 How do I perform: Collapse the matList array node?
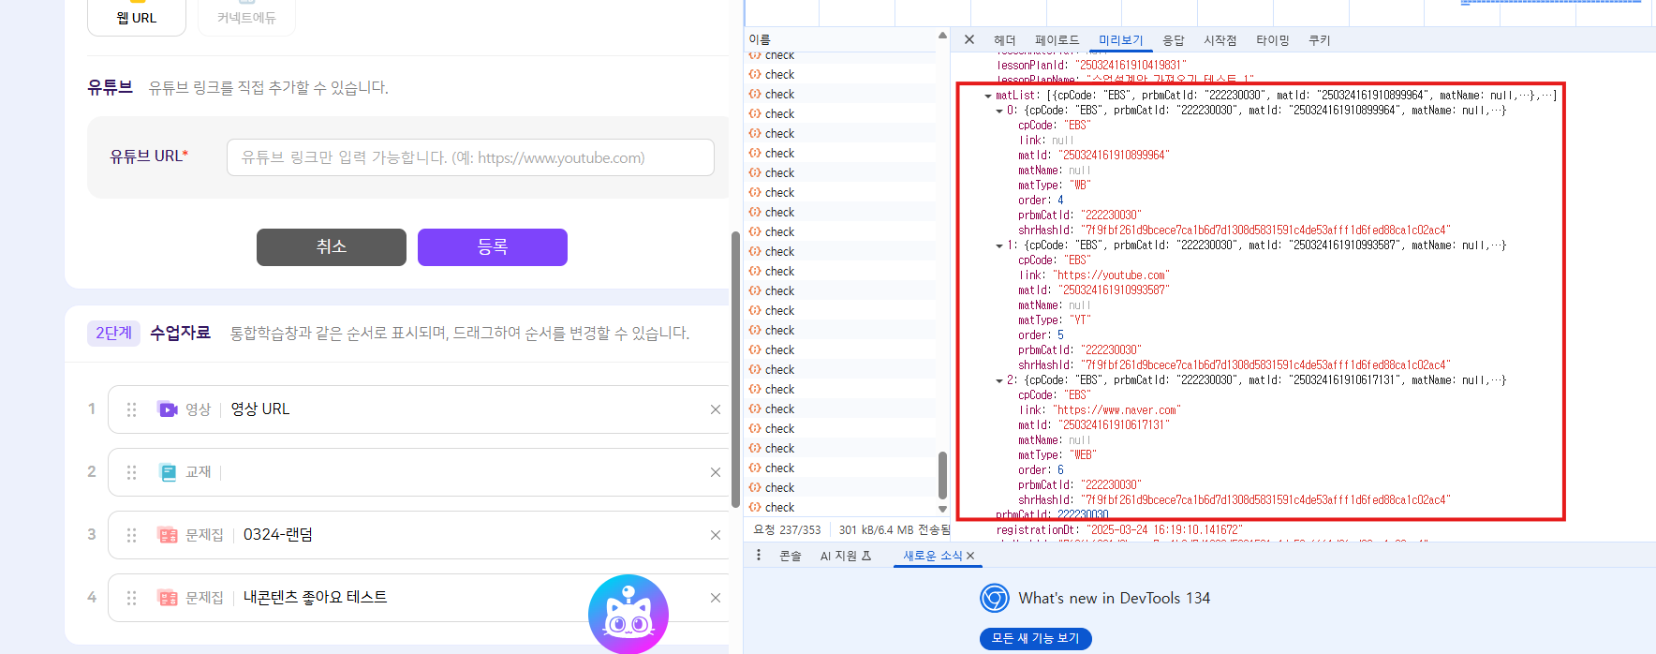pyautogui.click(x=988, y=96)
